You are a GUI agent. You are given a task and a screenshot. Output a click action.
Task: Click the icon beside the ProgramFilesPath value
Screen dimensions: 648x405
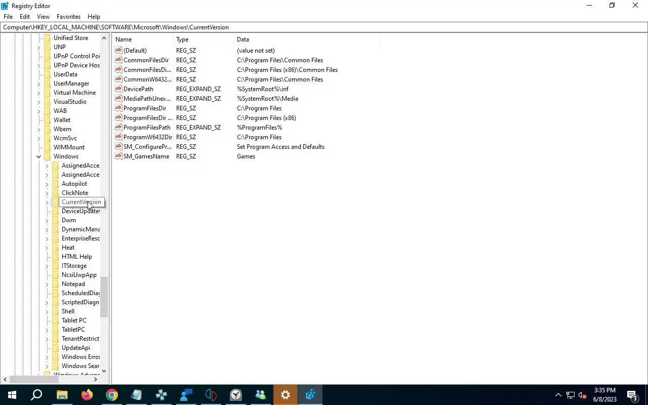[x=118, y=127]
